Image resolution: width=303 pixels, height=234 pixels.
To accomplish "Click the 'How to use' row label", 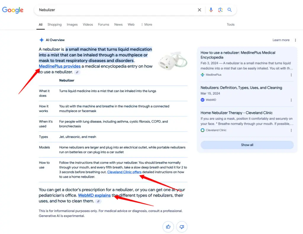I will point(44,165).
